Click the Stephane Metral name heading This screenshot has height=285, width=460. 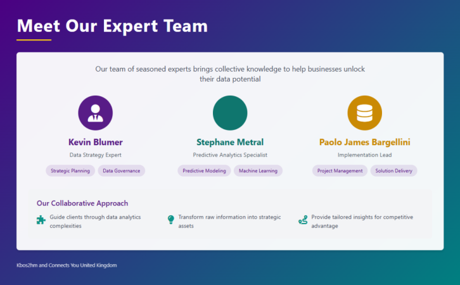pos(230,142)
